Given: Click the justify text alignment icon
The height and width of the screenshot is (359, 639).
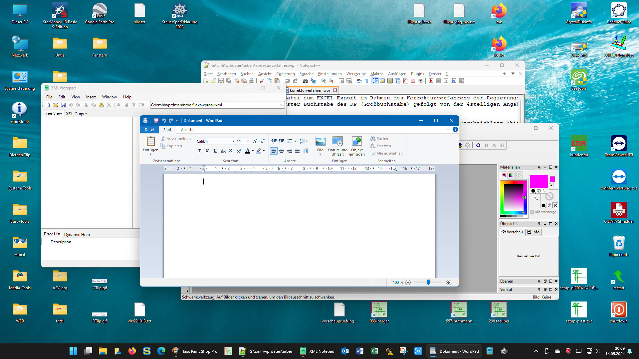Looking at the screenshot, I should point(297,151).
